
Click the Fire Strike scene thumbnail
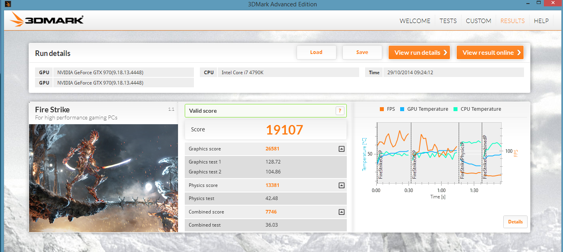104,178
